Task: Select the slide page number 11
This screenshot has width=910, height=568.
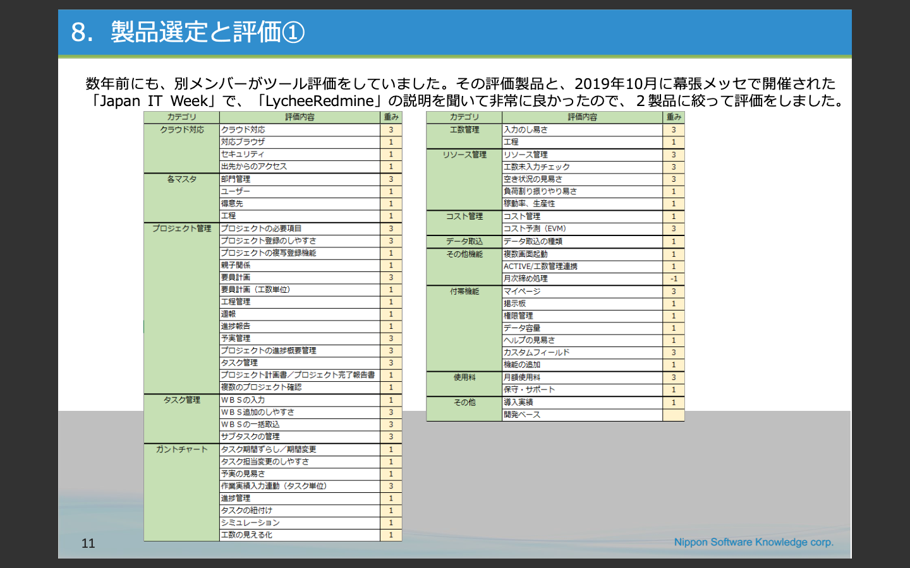Action: (88, 543)
